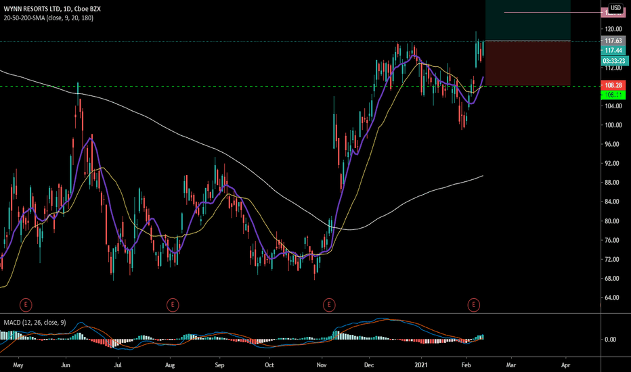Select the red stop-loss zone of long position

tap(528, 63)
